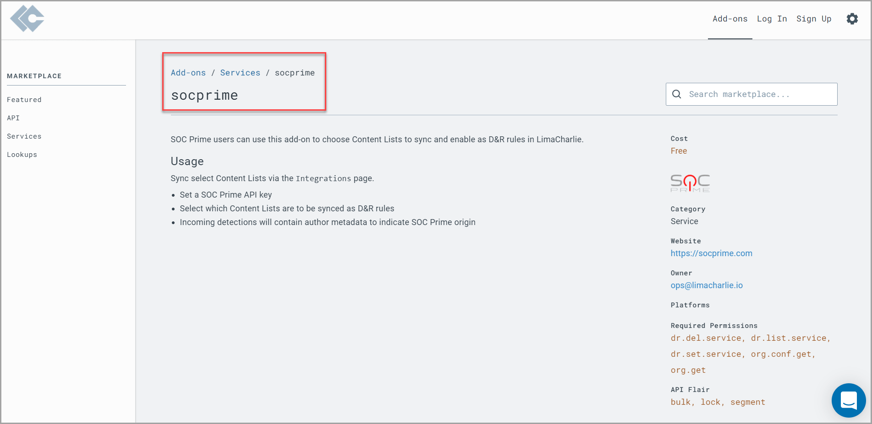Select Featured in Marketplace sidebar
Screen dimensions: 872x424
[24, 100]
